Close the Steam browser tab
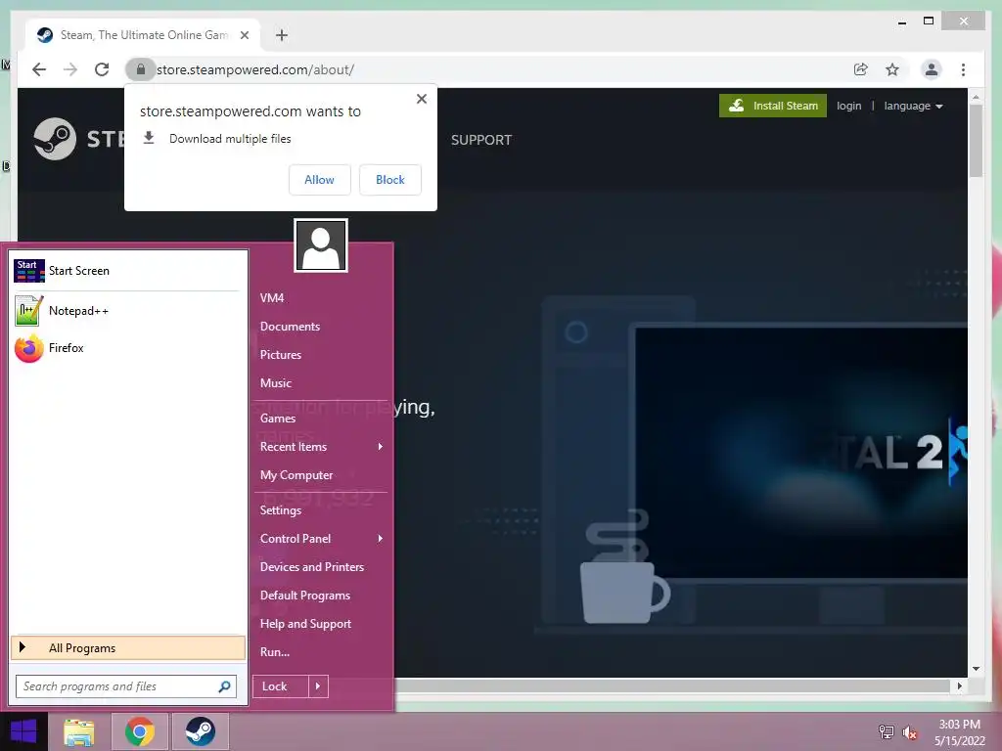Image resolution: width=1002 pixels, height=751 pixels. coord(244,35)
